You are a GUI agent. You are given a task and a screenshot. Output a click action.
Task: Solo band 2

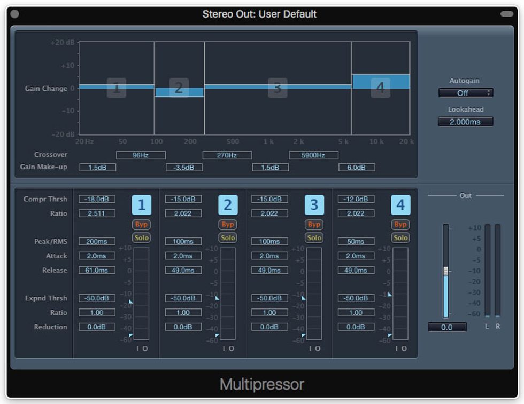coord(228,238)
